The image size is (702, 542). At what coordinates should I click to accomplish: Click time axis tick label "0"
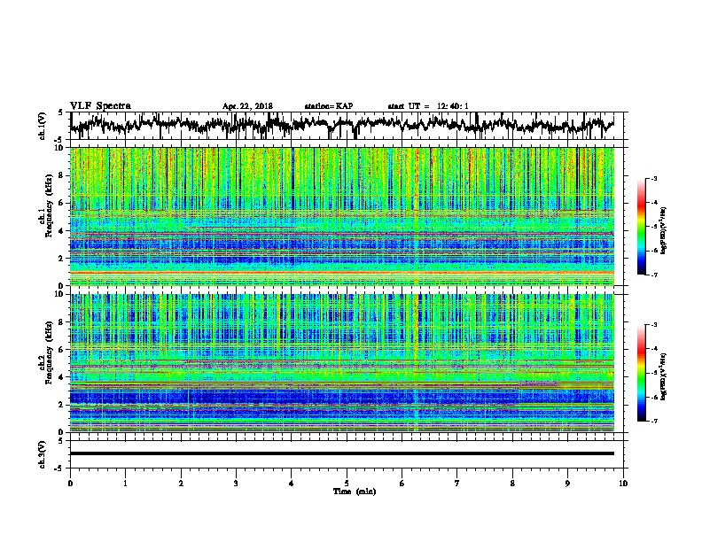coord(70,483)
